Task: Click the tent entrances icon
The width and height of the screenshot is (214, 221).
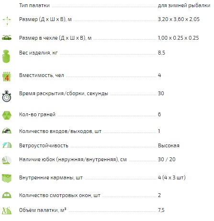Action: [7, 131]
